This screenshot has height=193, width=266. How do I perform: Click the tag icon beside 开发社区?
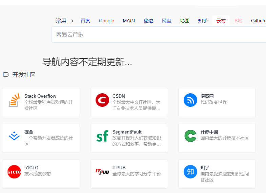(6, 75)
